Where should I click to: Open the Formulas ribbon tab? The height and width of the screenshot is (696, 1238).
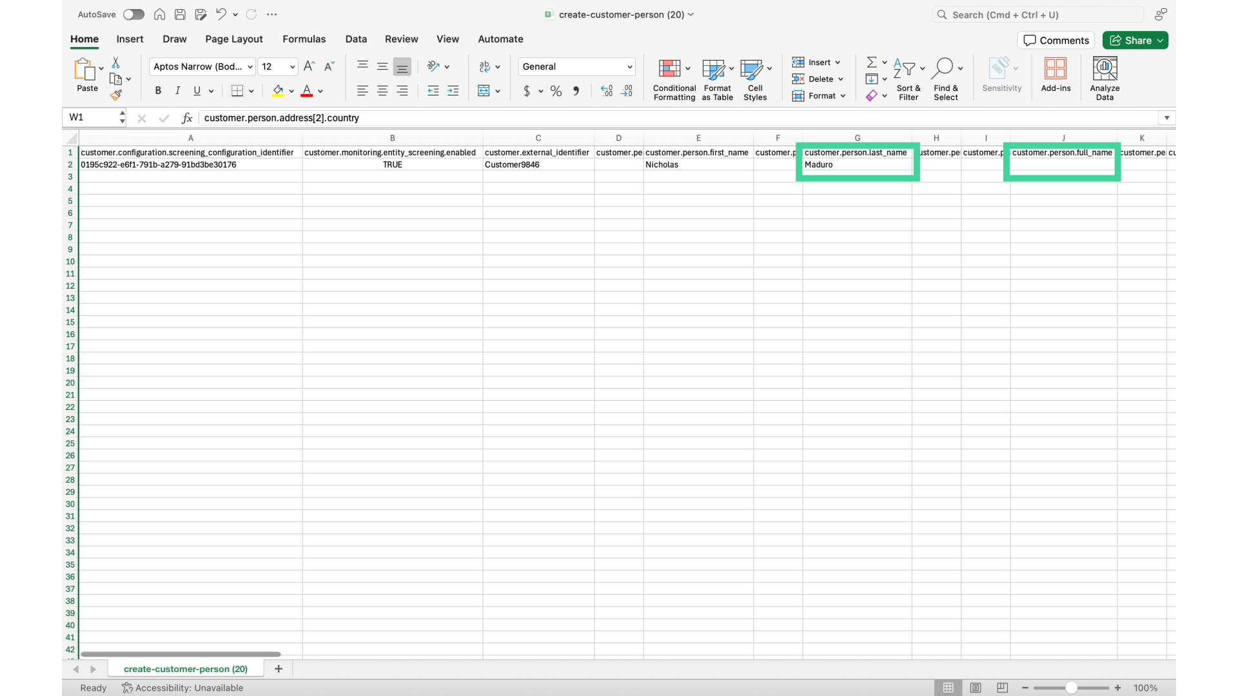[x=304, y=39]
